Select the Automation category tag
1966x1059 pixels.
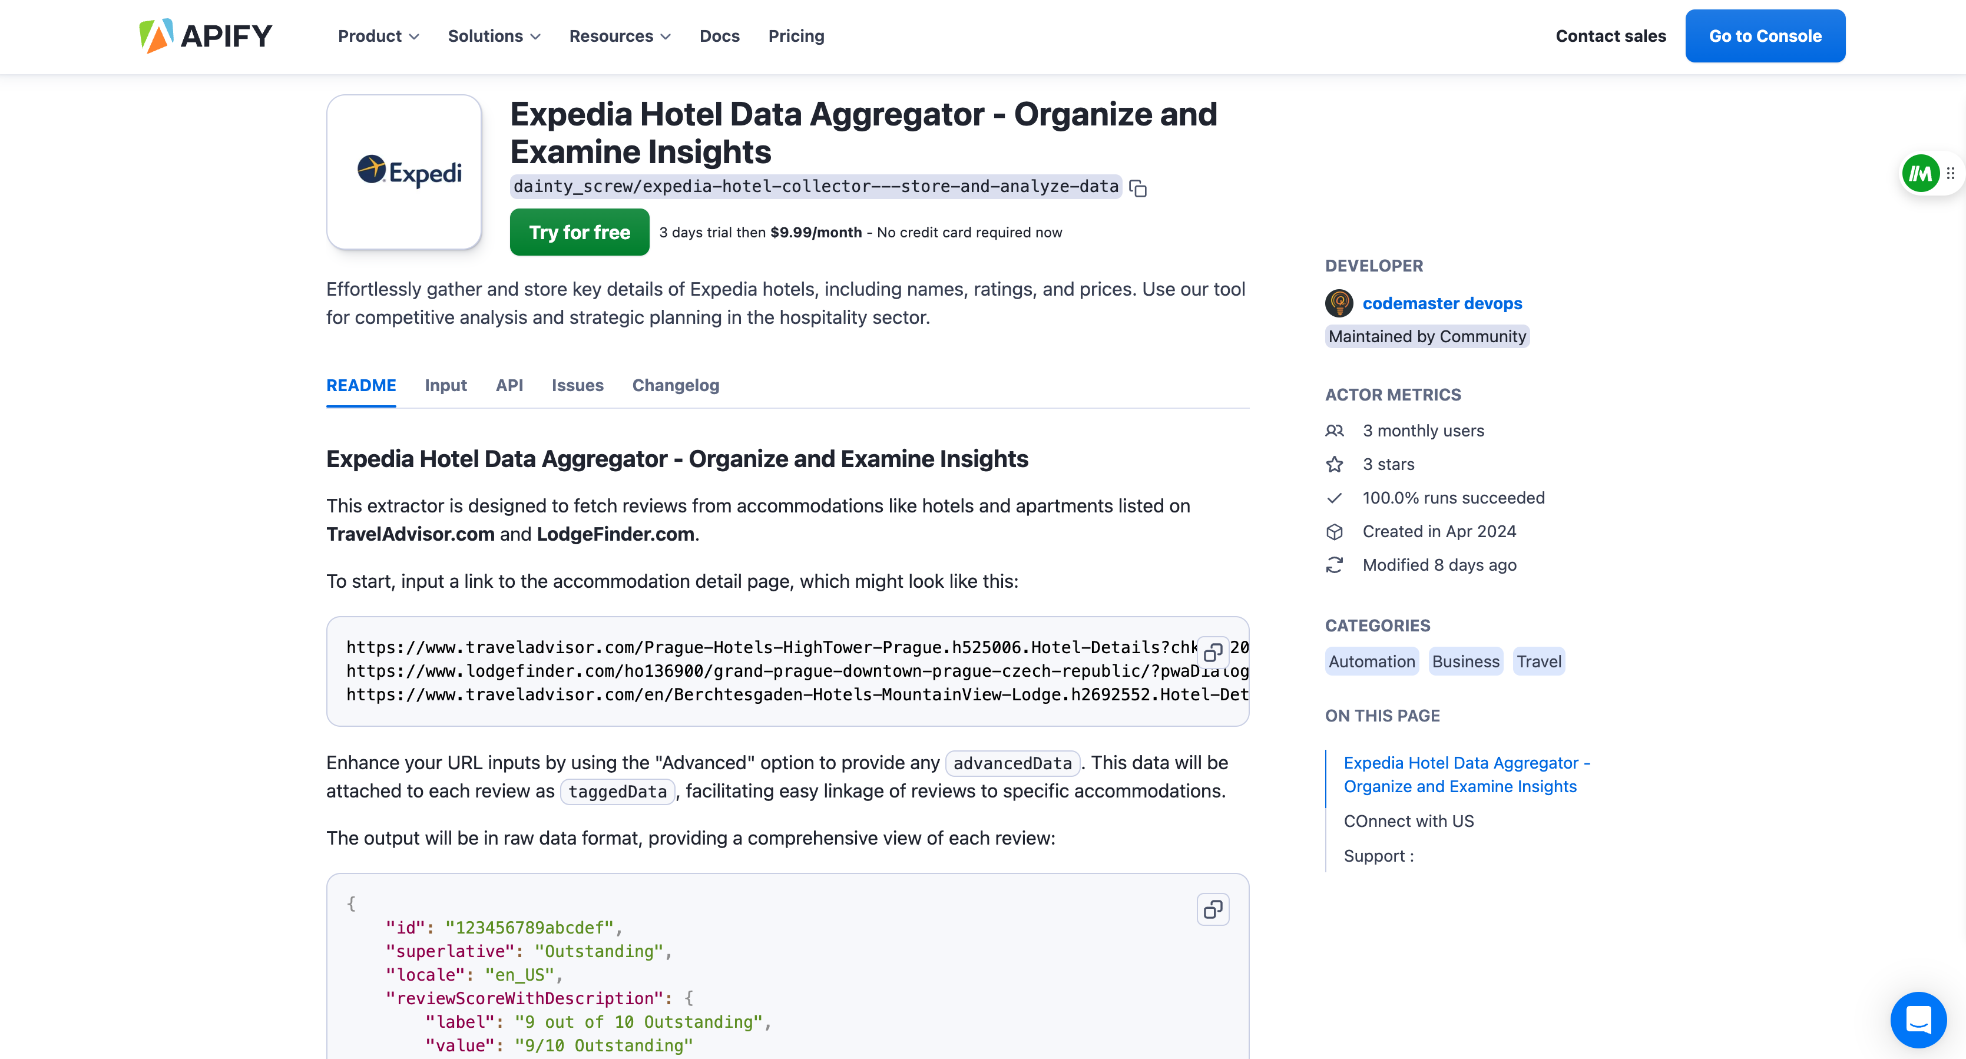(x=1372, y=661)
